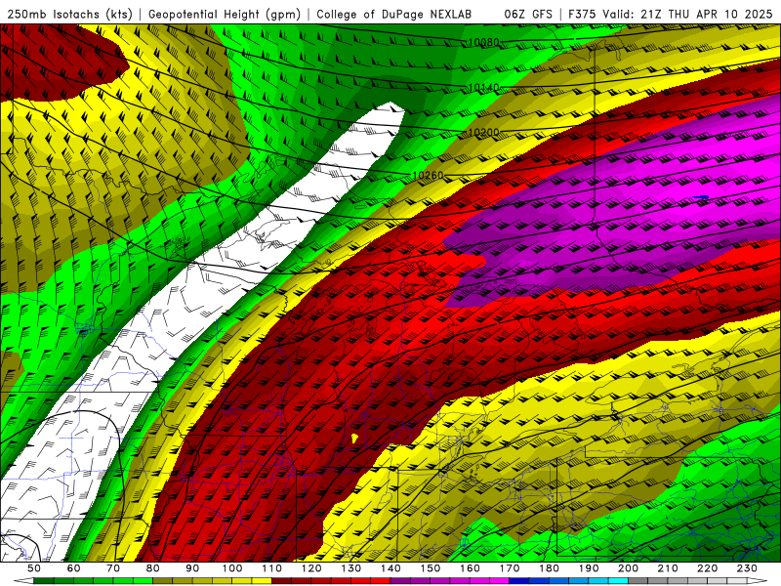Screen dimensions: 781x586
Task: Click the 140 value on the color scale
Action: pos(390,568)
